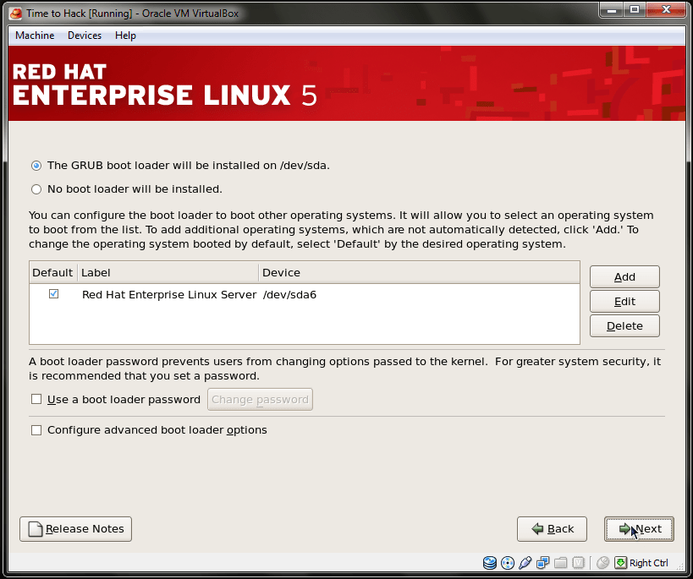Open the Help menu
Image resolution: width=693 pixels, height=579 pixels.
pos(125,36)
